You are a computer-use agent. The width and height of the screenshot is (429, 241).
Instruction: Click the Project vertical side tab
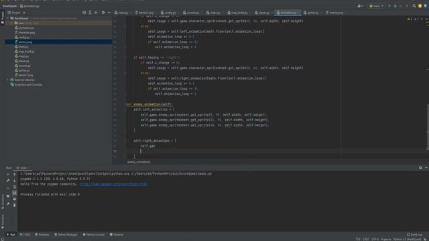(x=3, y=18)
